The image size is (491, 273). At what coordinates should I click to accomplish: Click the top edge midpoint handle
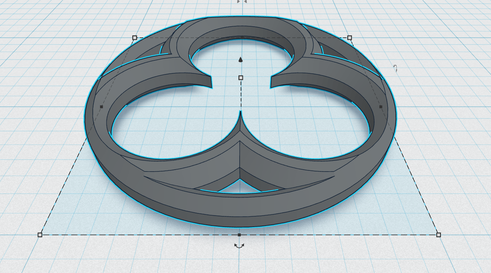[x=242, y=38]
